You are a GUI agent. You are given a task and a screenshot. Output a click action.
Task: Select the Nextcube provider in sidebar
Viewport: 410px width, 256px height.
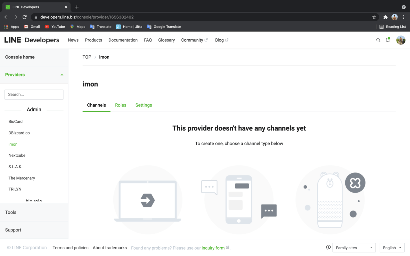coord(17,155)
